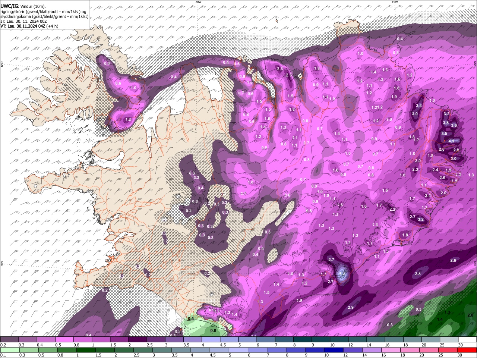Pick the dark teal swatch labeled 8
This screenshot has width=477, height=358.
[x=303, y=340]
